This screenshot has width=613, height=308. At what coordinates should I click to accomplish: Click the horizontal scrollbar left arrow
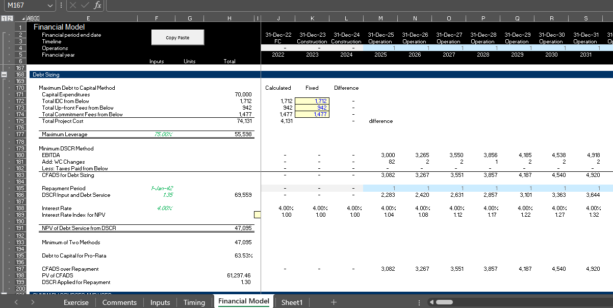point(431,302)
